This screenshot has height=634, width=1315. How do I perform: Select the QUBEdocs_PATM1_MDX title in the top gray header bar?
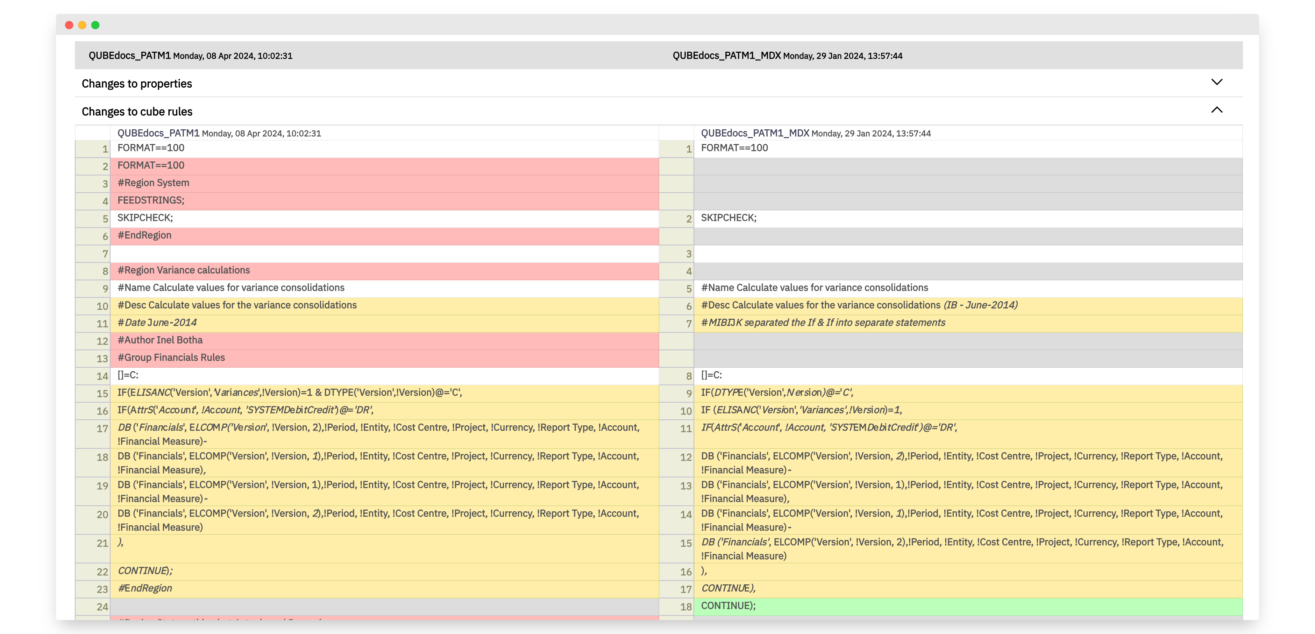[x=726, y=56]
